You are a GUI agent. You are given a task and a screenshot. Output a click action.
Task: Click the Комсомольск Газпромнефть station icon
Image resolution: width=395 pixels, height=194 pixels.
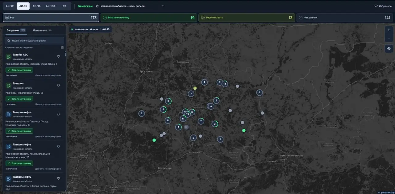(x=8, y=146)
